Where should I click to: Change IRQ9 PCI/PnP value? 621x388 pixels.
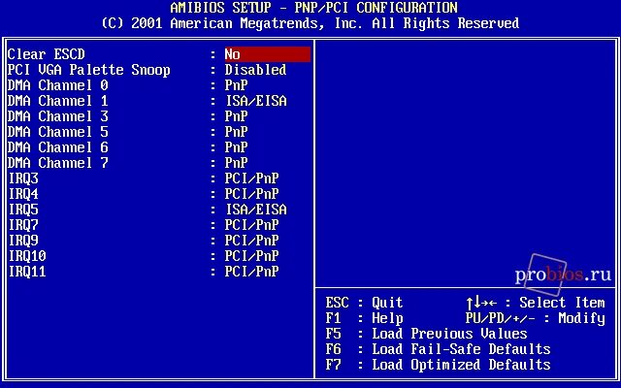pos(251,241)
